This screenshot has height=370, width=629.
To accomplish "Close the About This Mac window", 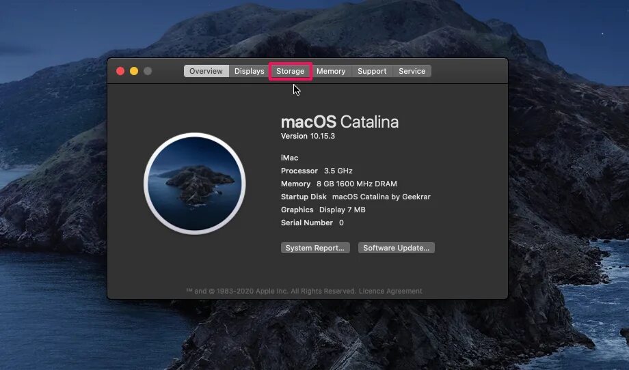I will click(120, 71).
